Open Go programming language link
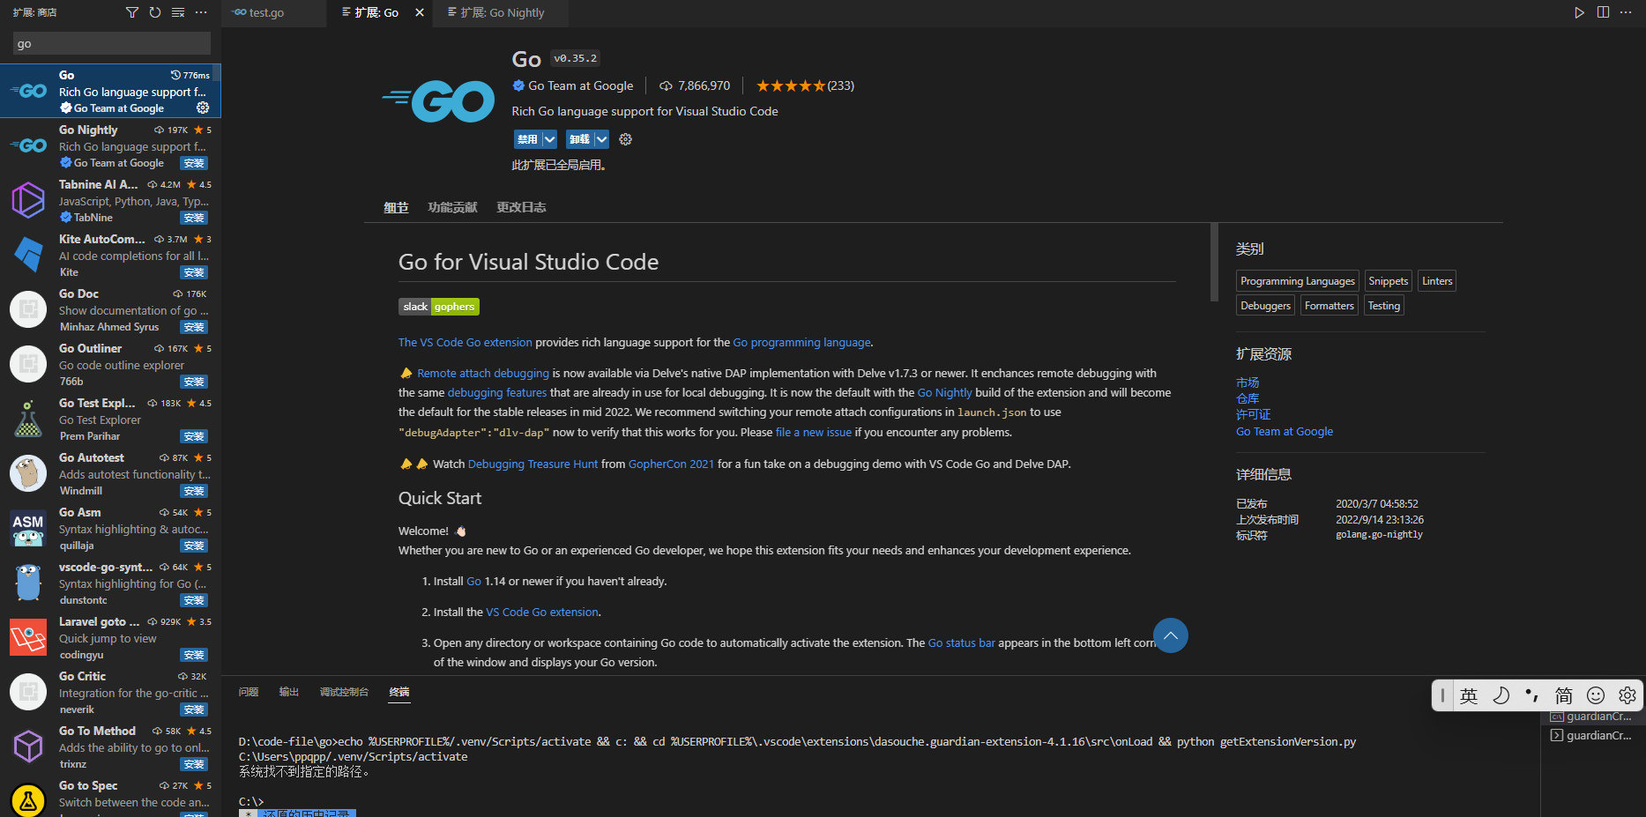This screenshot has height=817, width=1646. point(801,342)
